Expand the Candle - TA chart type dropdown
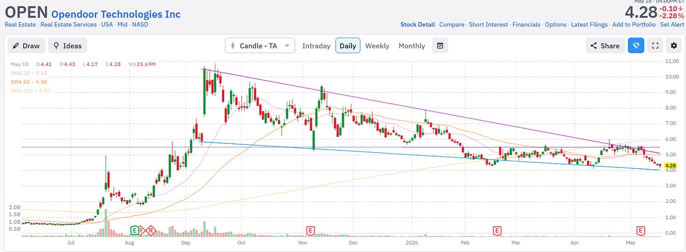This screenshot has width=686, height=252. pyautogui.click(x=260, y=46)
